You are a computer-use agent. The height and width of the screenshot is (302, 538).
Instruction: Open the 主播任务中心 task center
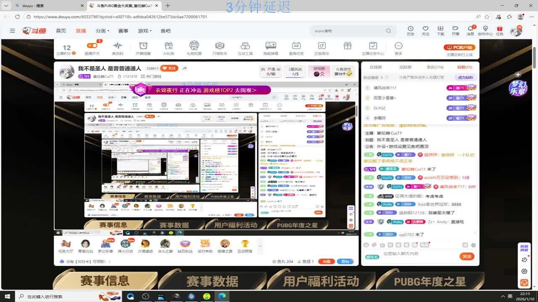click(x=373, y=49)
